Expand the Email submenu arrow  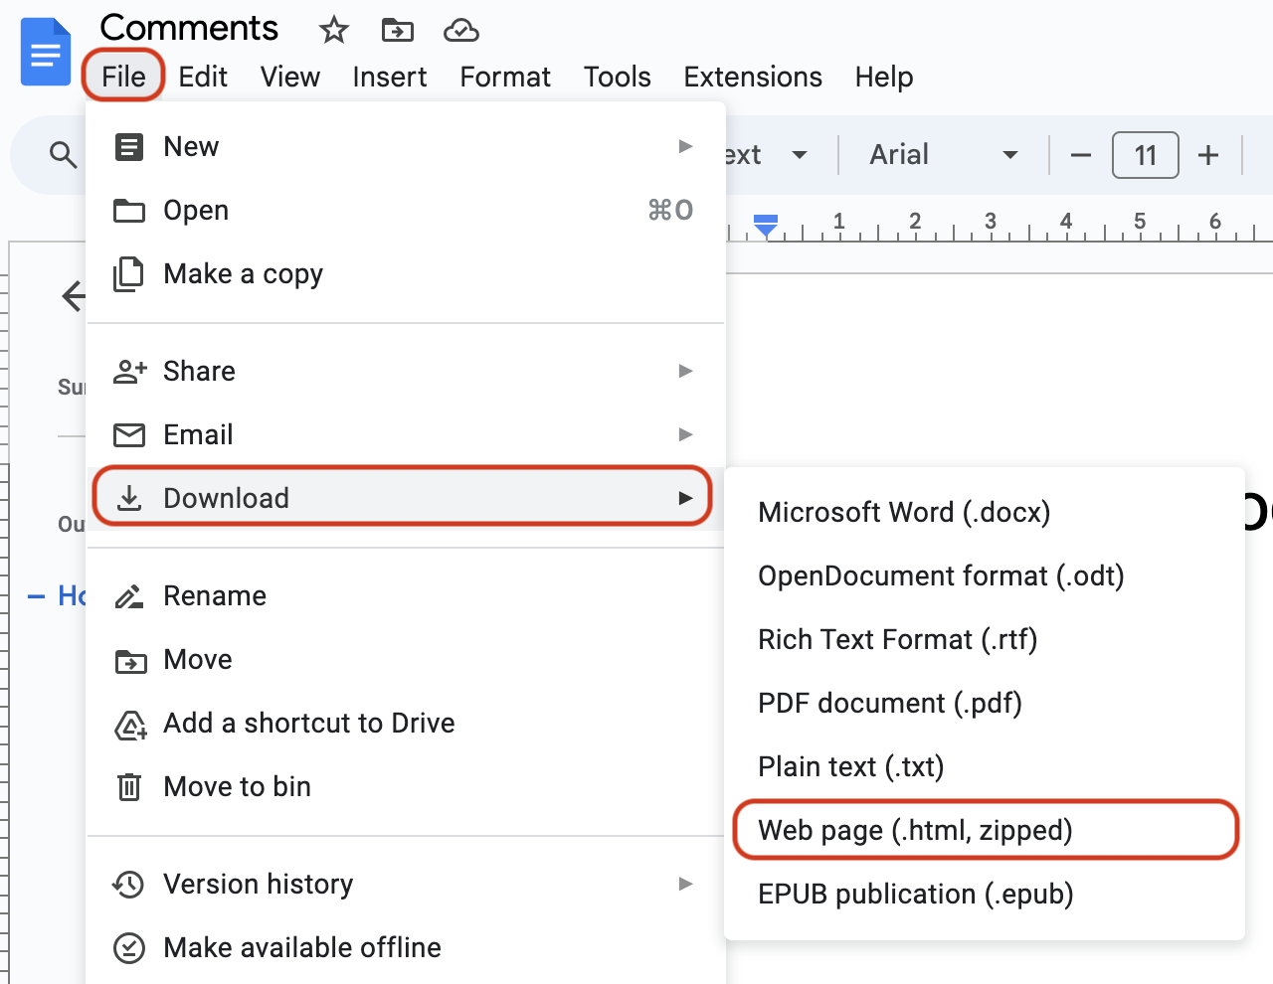click(x=685, y=435)
